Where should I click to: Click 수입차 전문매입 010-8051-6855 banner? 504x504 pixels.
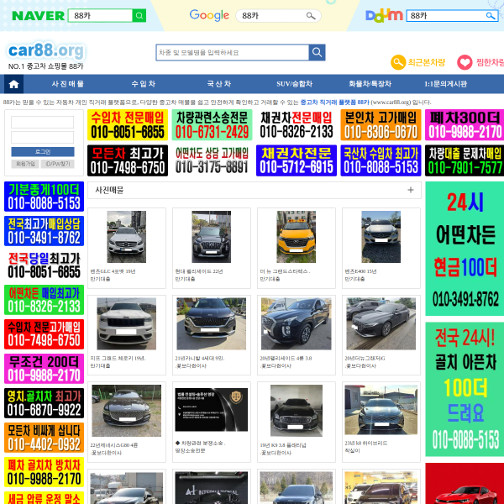tap(128, 125)
